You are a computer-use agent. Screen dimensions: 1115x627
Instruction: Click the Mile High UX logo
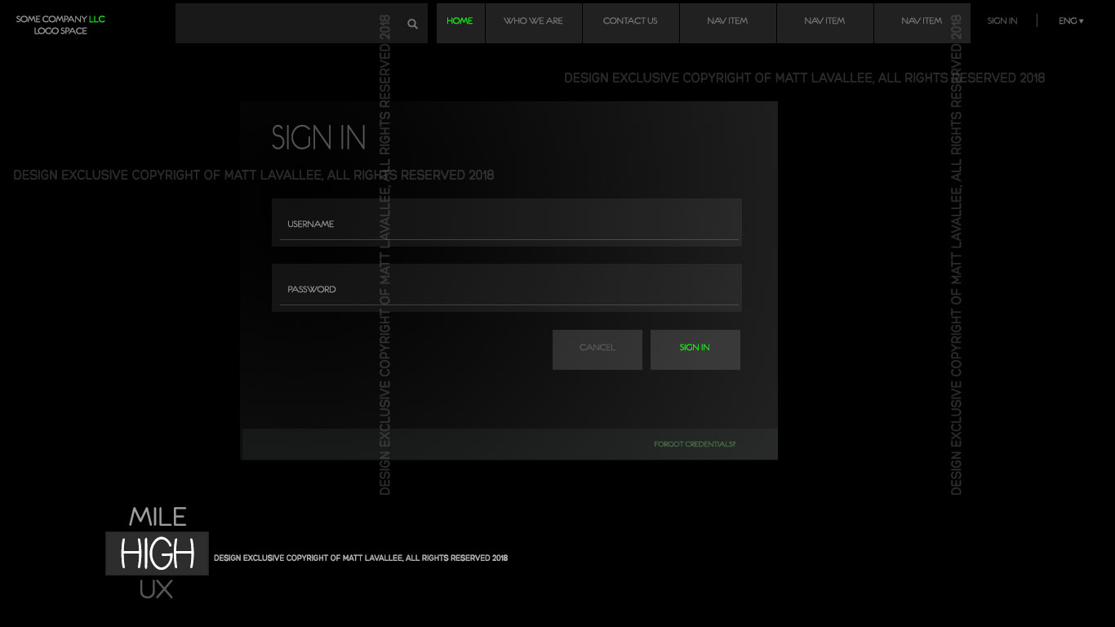coord(157,553)
